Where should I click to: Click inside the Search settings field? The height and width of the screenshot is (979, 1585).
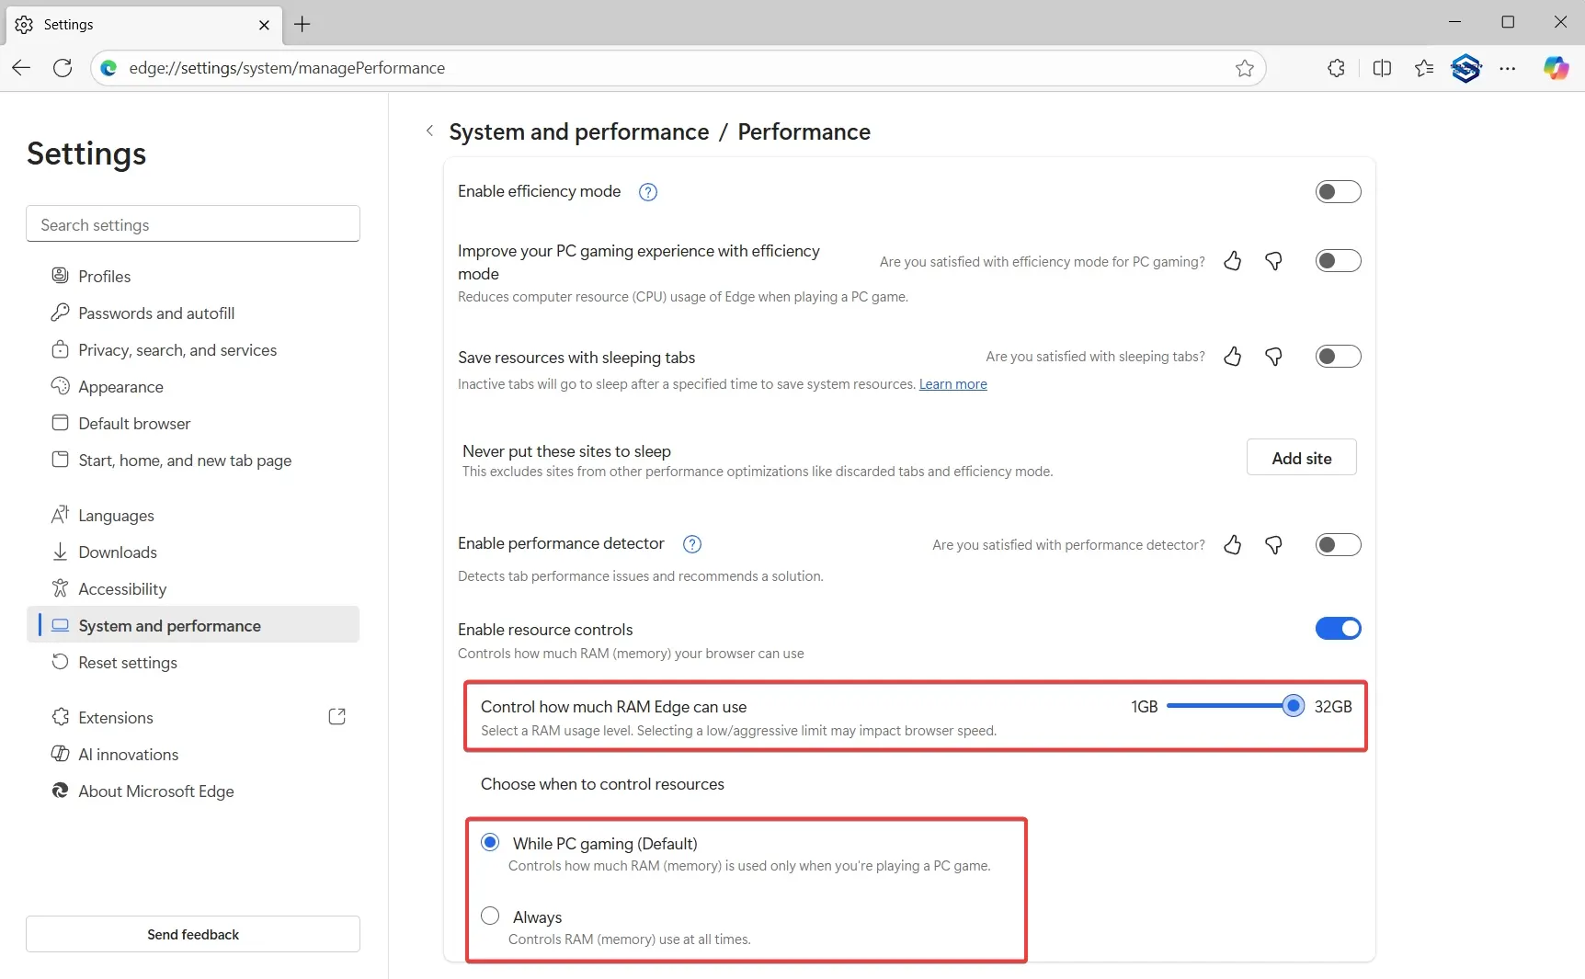point(191,223)
